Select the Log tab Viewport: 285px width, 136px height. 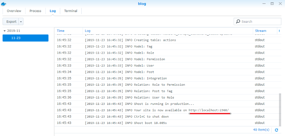pos(53,11)
